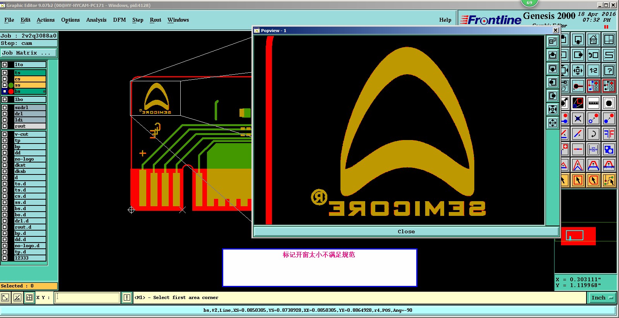Open the Step menu
This screenshot has height=318, width=619.
(x=138, y=20)
